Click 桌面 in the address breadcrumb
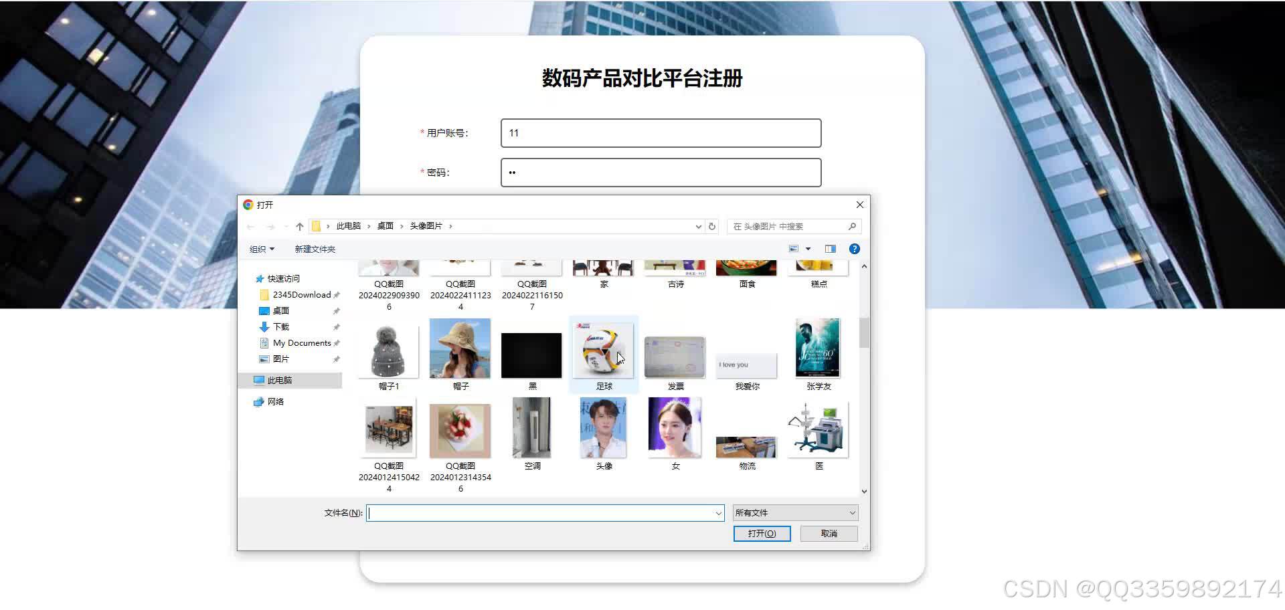 click(x=385, y=226)
